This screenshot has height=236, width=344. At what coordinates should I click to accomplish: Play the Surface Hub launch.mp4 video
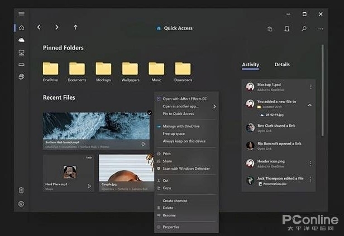[144, 144]
